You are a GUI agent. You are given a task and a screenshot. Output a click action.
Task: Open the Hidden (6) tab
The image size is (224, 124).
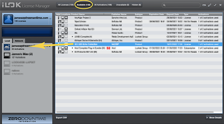(x=136, y=5)
